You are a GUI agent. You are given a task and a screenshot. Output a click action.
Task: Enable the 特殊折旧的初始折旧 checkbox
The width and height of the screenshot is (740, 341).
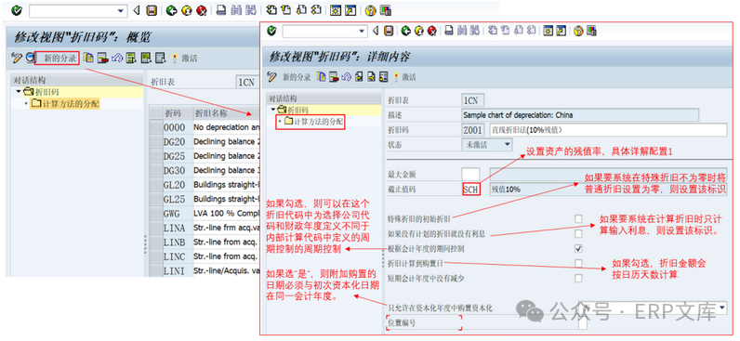pyautogui.click(x=578, y=219)
